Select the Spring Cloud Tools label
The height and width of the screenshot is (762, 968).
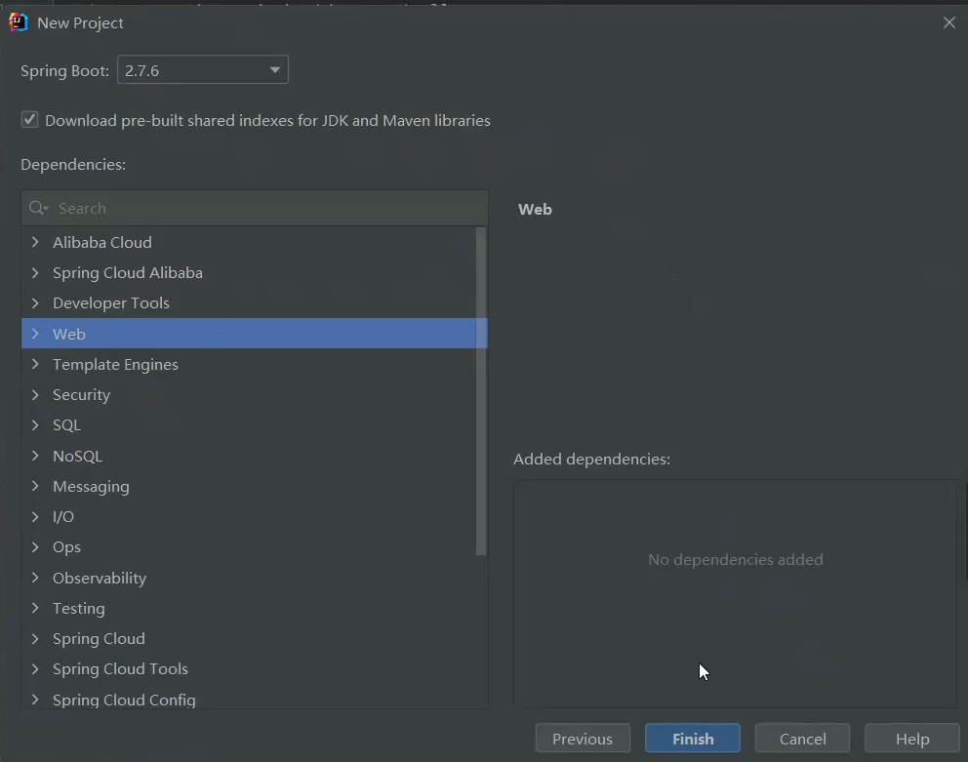point(120,668)
